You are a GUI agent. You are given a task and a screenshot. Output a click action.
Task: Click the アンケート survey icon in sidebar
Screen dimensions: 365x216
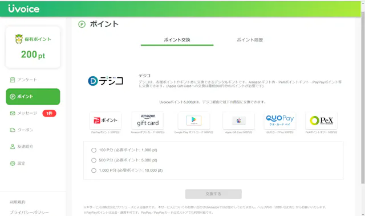click(13, 80)
